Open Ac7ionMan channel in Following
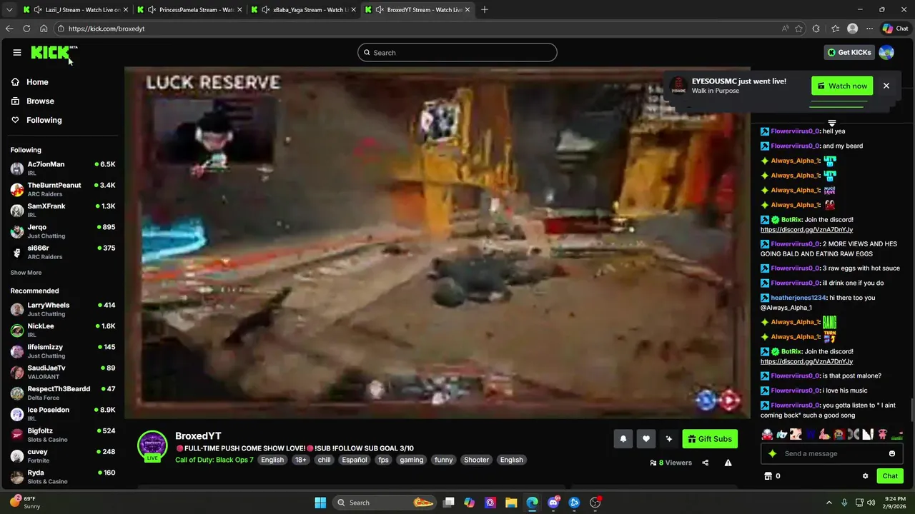 coord(63,168)
